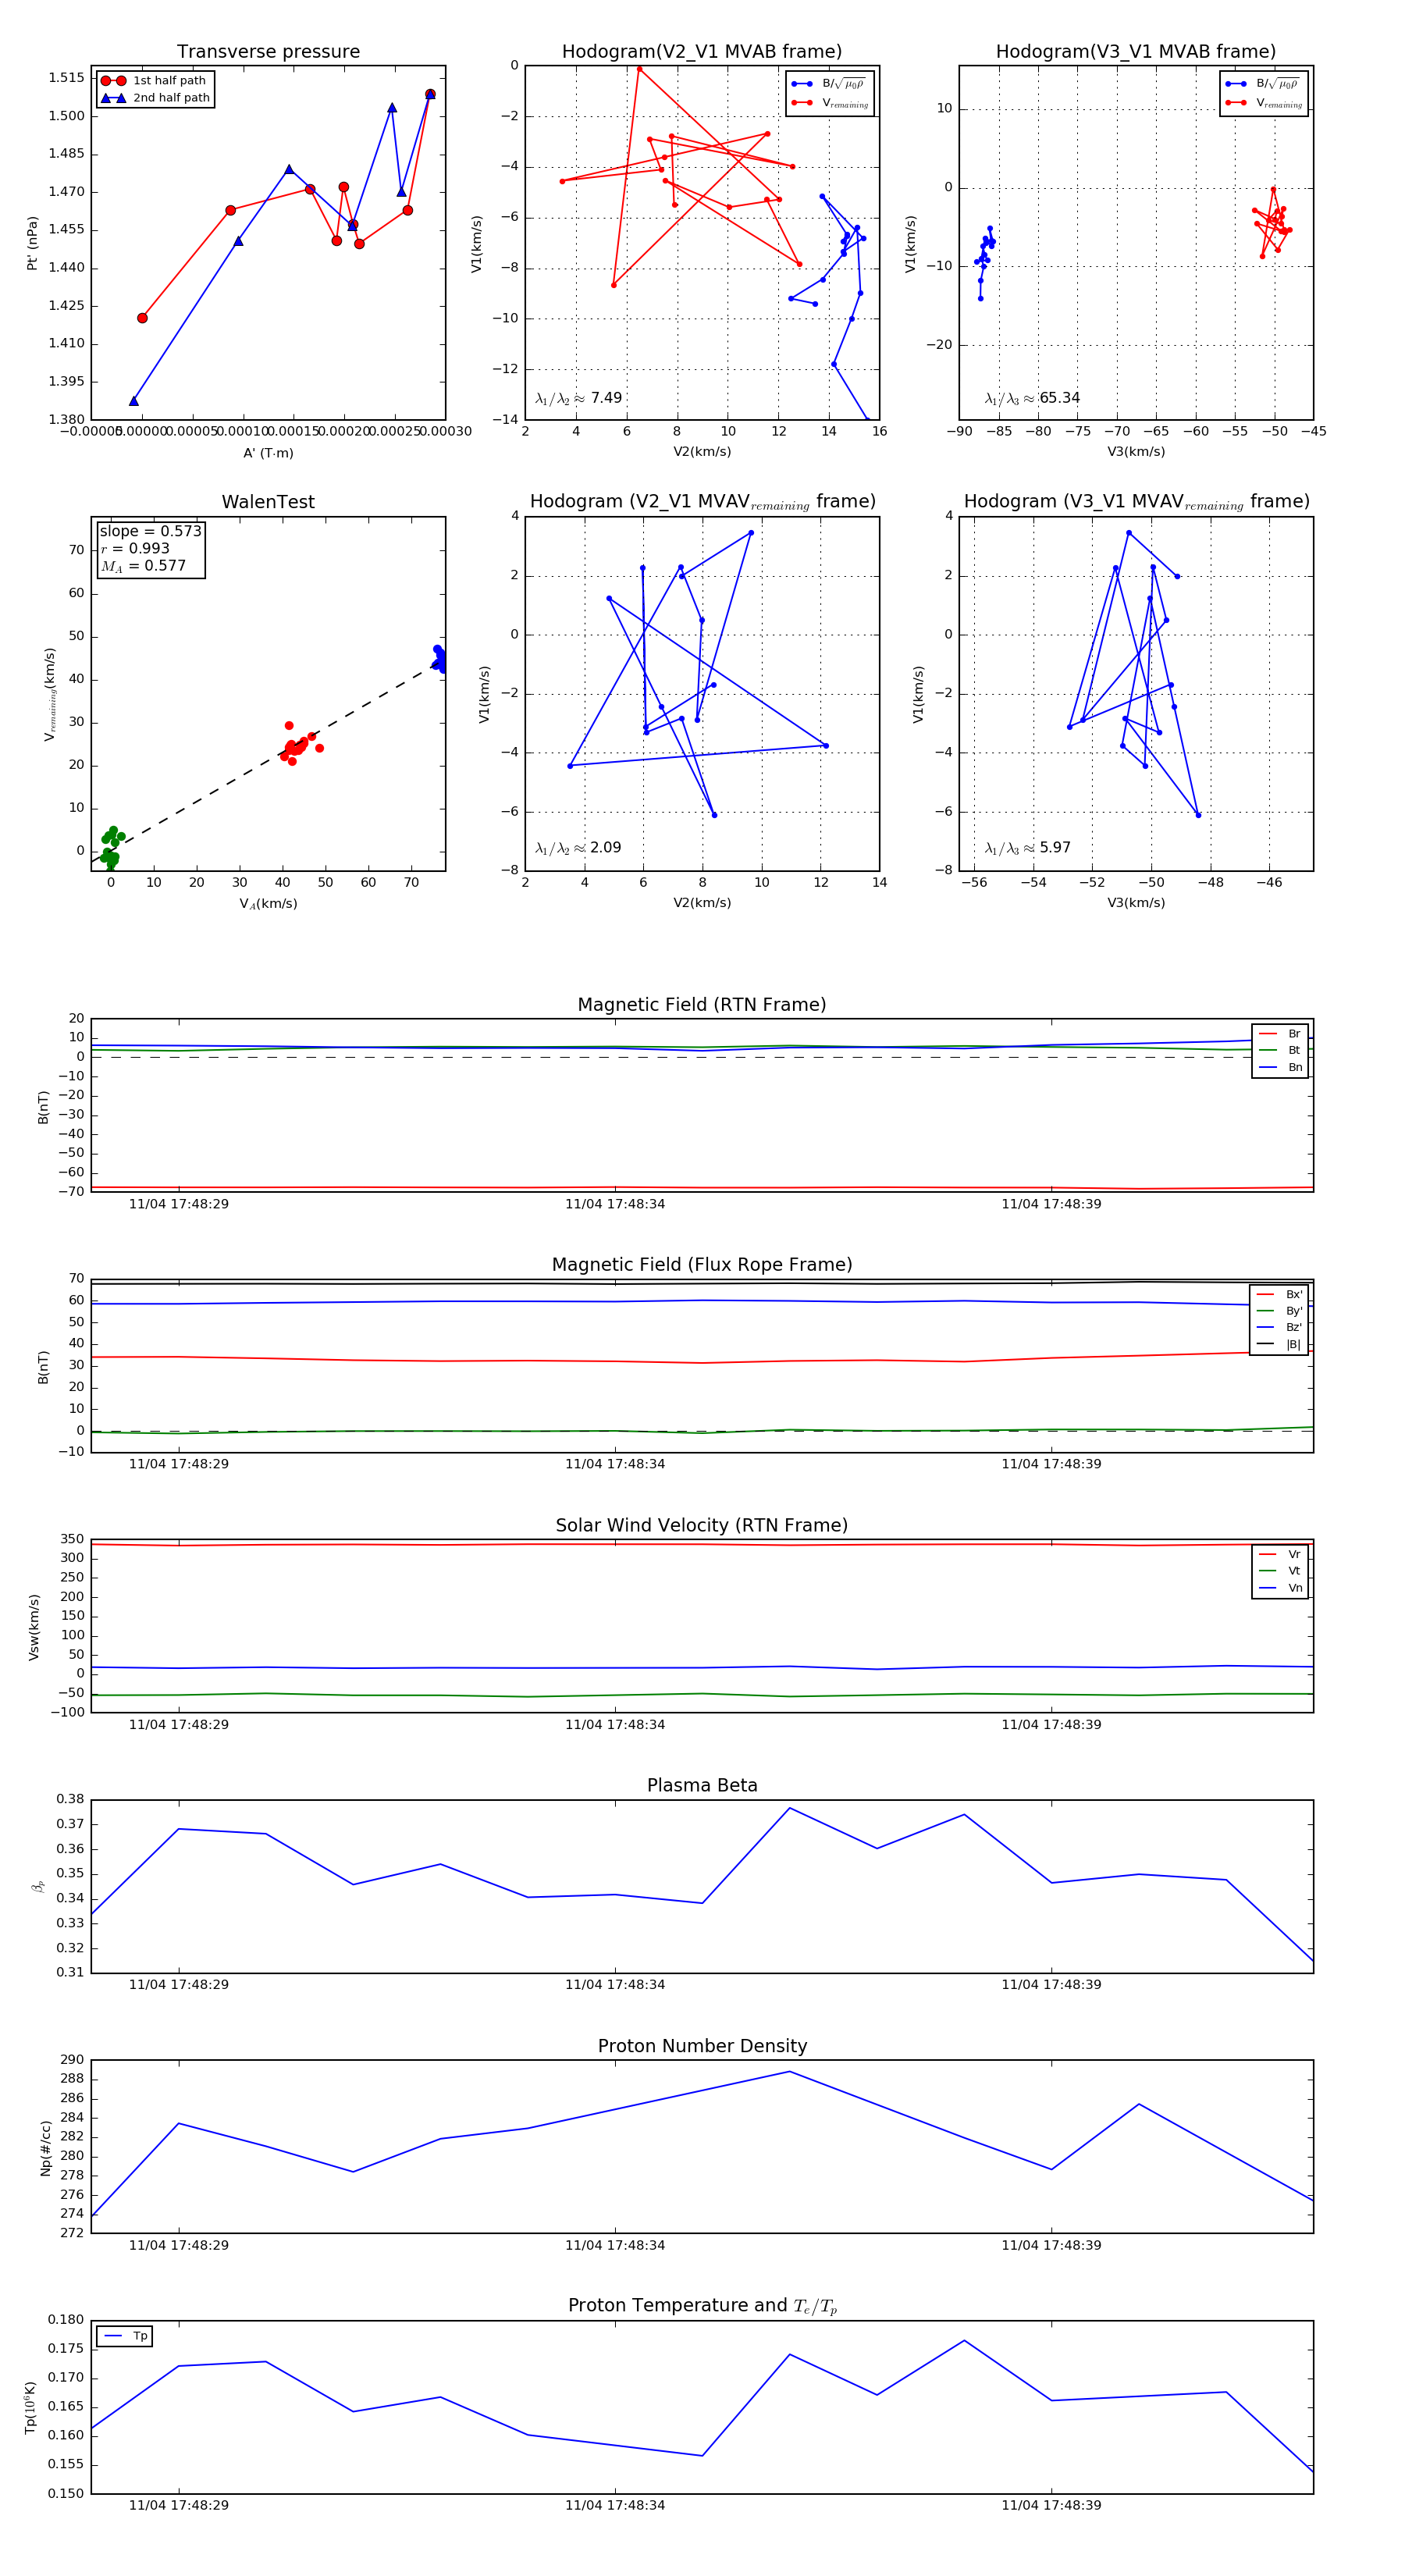Click the eigenvalue ratio '65.34' annotation
Screen dimensions: 1405x2576
[1032, 398]
